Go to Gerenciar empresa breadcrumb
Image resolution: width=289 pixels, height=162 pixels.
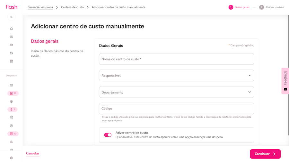[x=40, y=7]
